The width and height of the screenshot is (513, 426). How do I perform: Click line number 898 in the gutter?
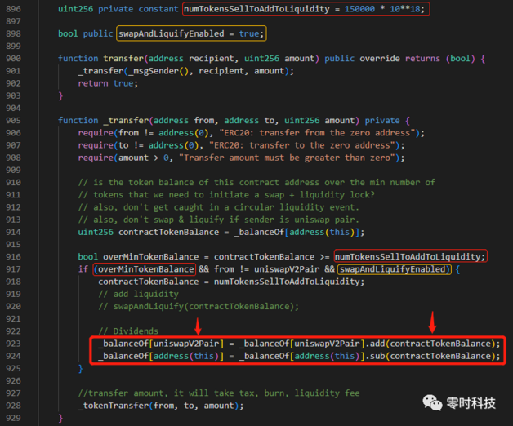pyautogui.click(x=13, y=33)
